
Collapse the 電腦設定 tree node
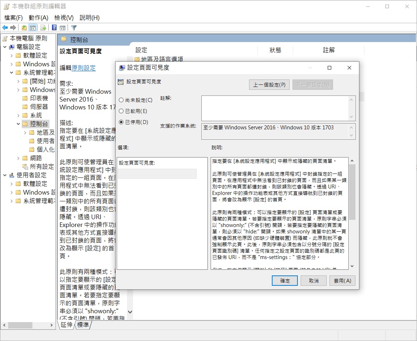coord(5,47)
